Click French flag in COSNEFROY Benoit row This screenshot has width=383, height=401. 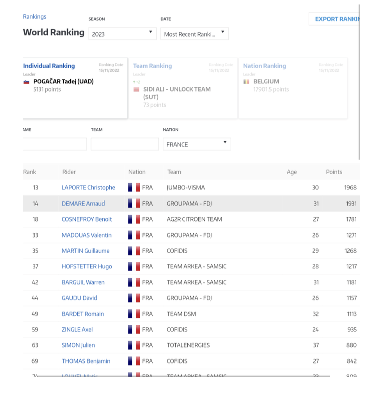(x=134, y=219)
